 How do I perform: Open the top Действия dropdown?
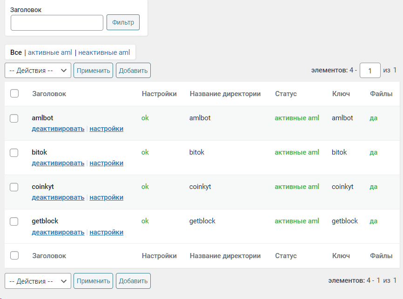click(38, 71)
